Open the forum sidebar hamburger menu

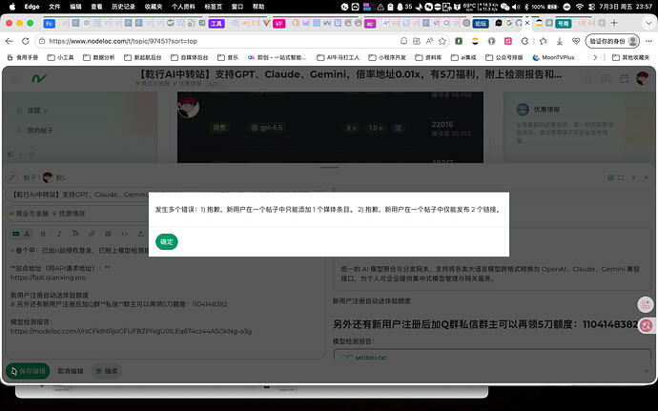click(x=14, y=78)
